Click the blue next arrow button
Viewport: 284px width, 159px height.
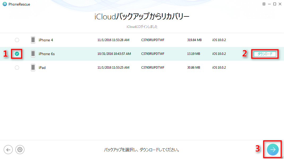(x=273, y=149)
